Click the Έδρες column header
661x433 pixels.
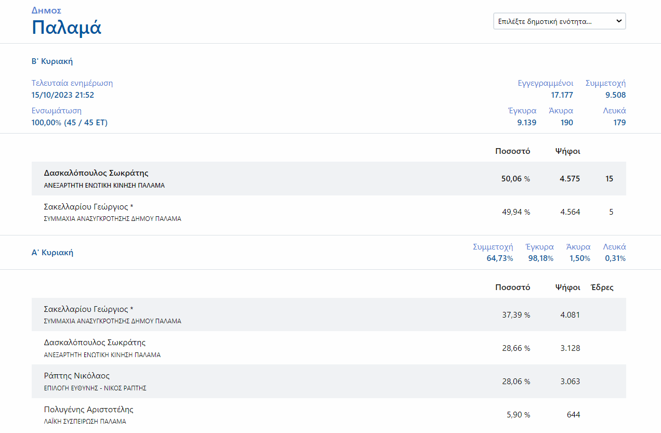[602, 287]
